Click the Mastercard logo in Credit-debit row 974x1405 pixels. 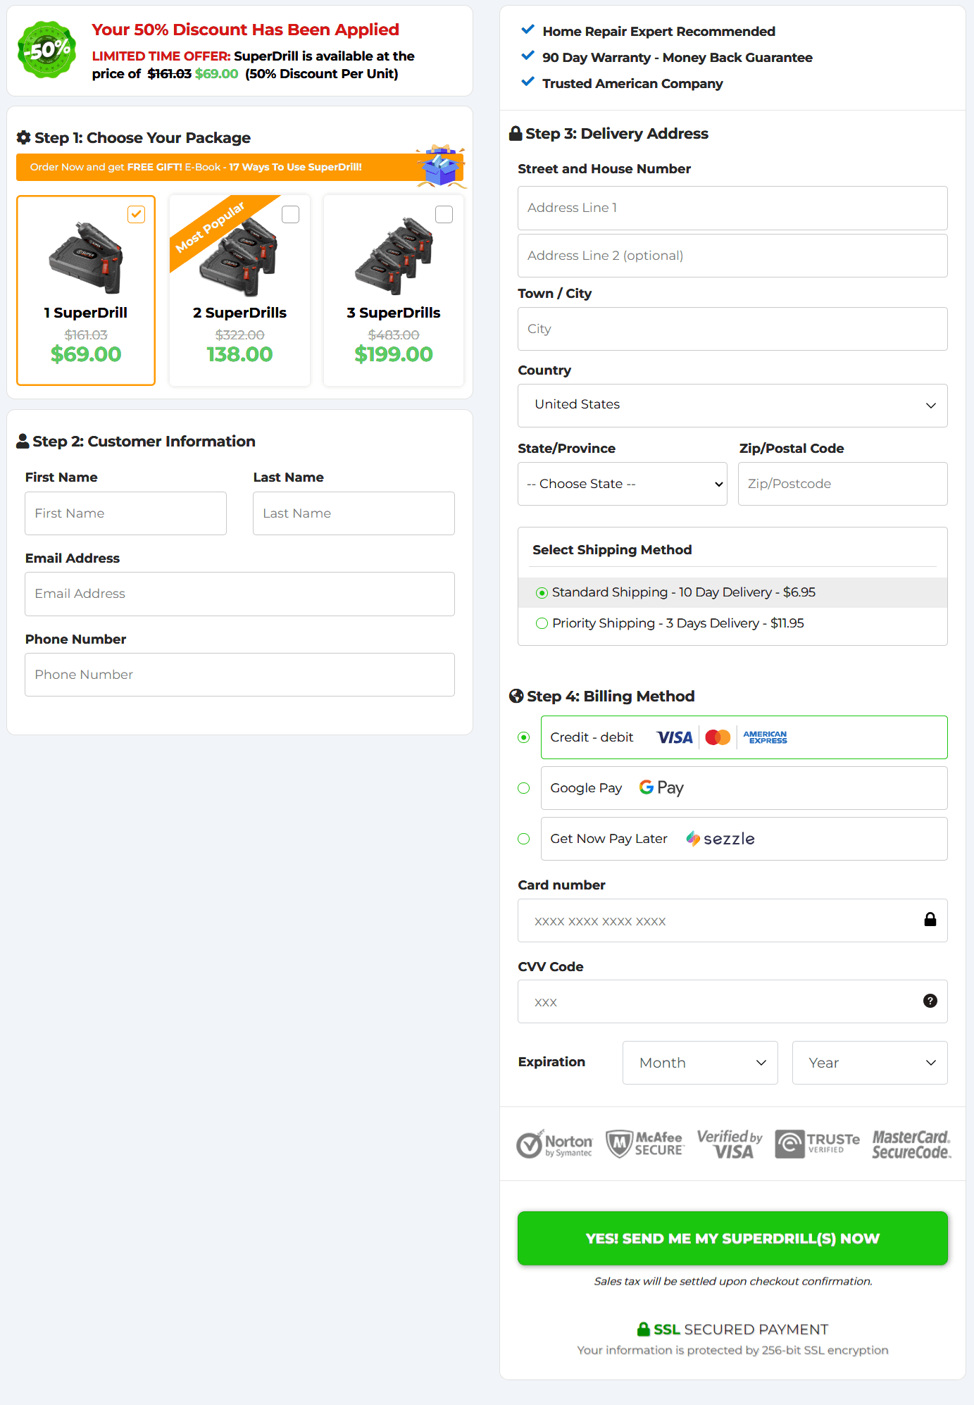tap(718, 737)
